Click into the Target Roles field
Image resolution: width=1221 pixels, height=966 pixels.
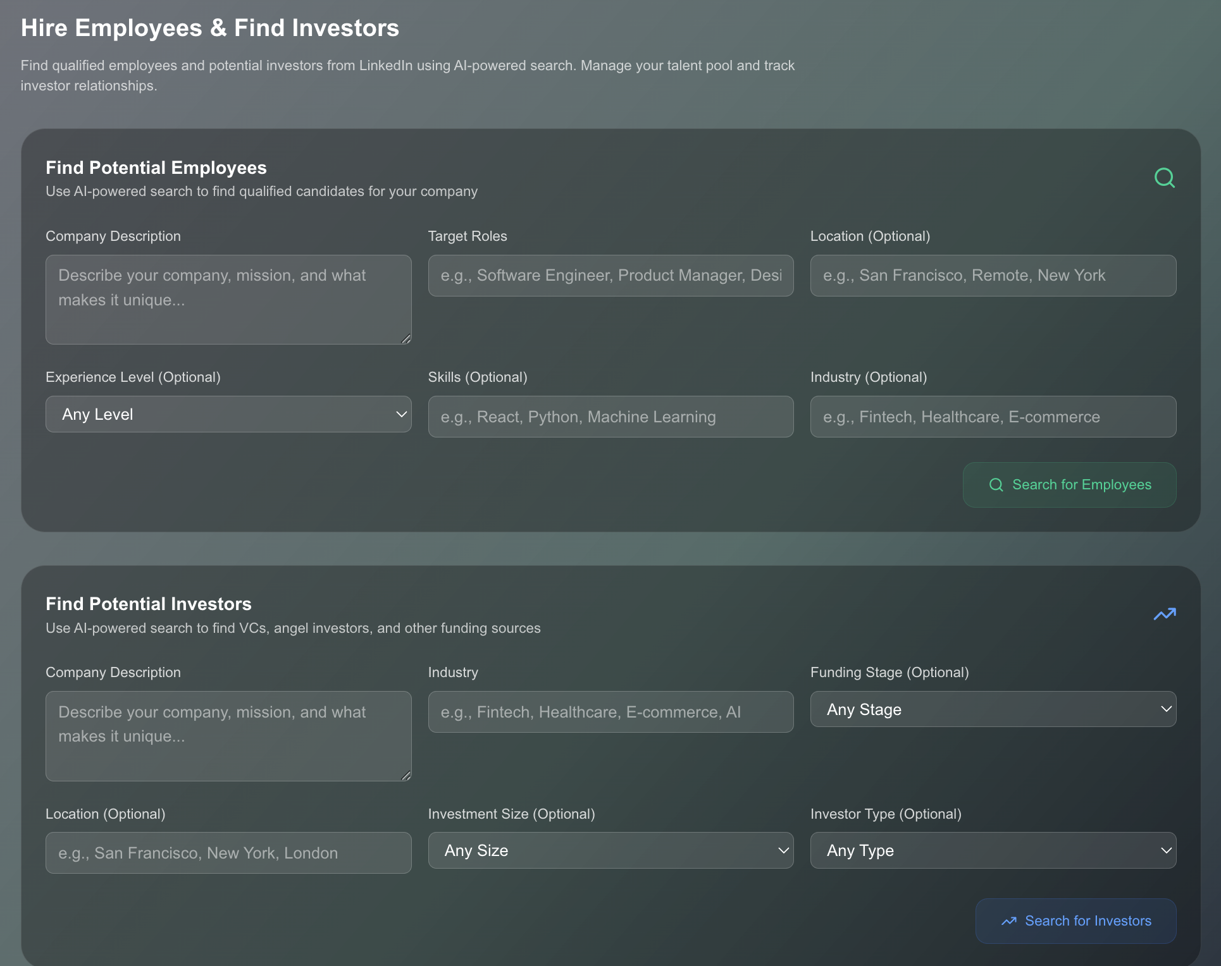click(610, 276)
